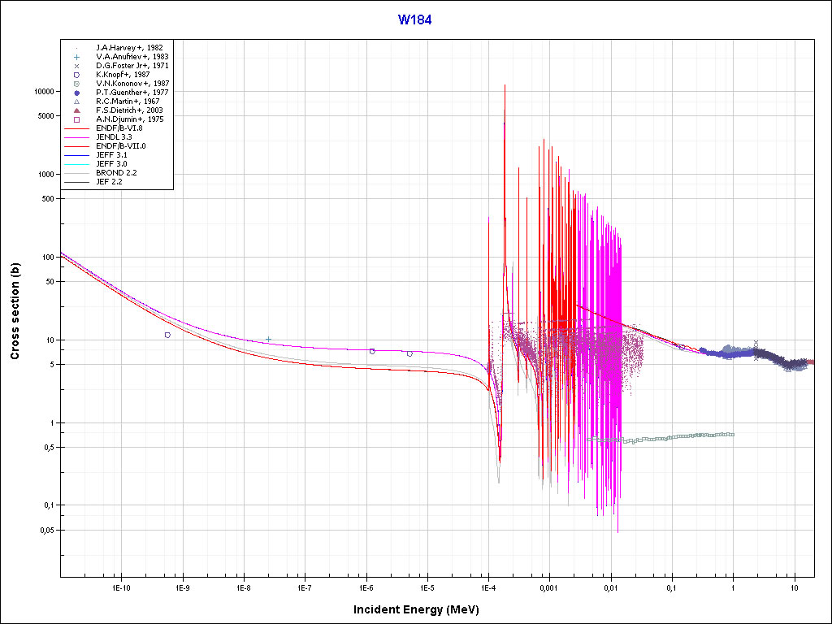The height and width of the screenshot is (624, 832).
Task: Select the K.Knopf 1987 legend marker
Action: tap(76, 75)
